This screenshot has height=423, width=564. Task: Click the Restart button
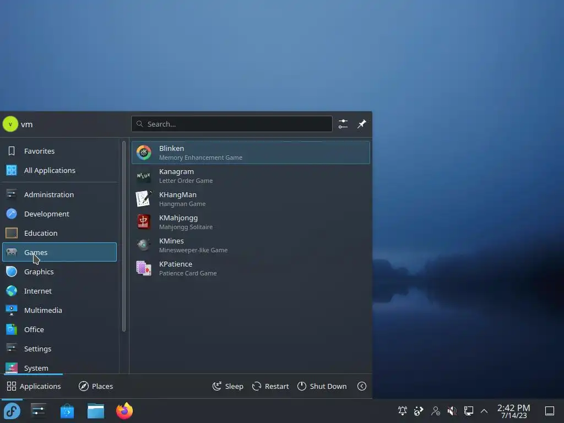[x=270, y=386]
